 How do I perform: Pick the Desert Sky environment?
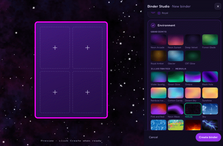point(193,93)
